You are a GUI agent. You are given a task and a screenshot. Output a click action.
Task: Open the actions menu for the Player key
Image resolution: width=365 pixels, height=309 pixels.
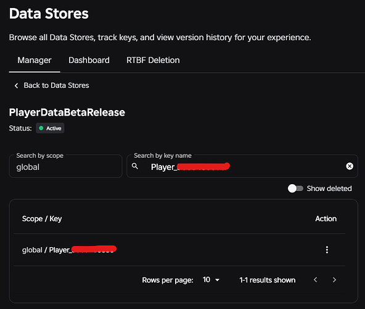point(327,250)
